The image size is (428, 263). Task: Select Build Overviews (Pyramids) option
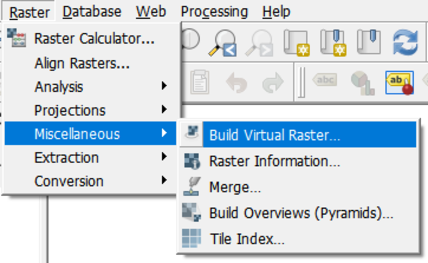coord(301,213)
